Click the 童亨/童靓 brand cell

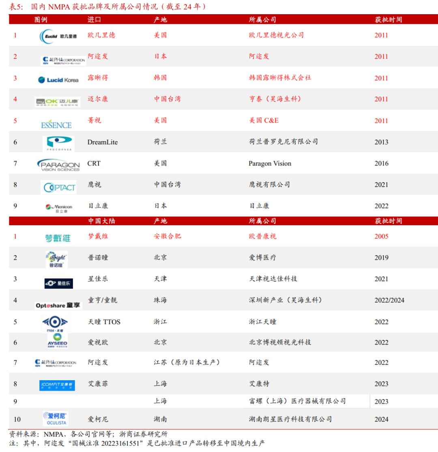click(103, 300)
